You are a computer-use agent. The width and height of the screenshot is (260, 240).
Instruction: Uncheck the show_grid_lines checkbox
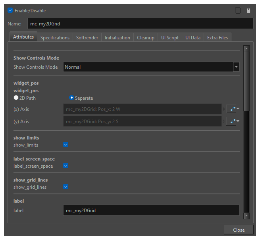(x=65, y=187)
